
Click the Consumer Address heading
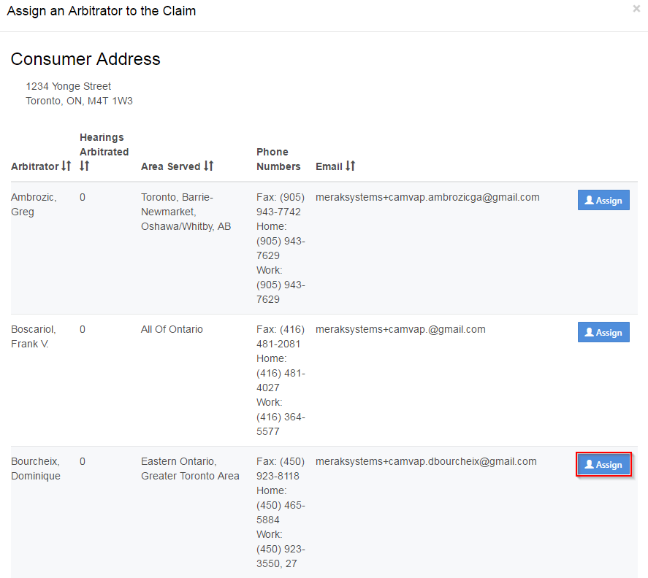85,59
